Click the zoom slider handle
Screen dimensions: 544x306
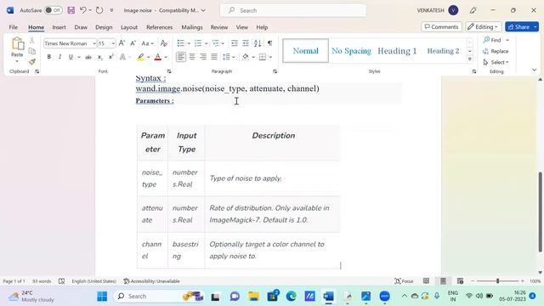(x=497, y=281)
